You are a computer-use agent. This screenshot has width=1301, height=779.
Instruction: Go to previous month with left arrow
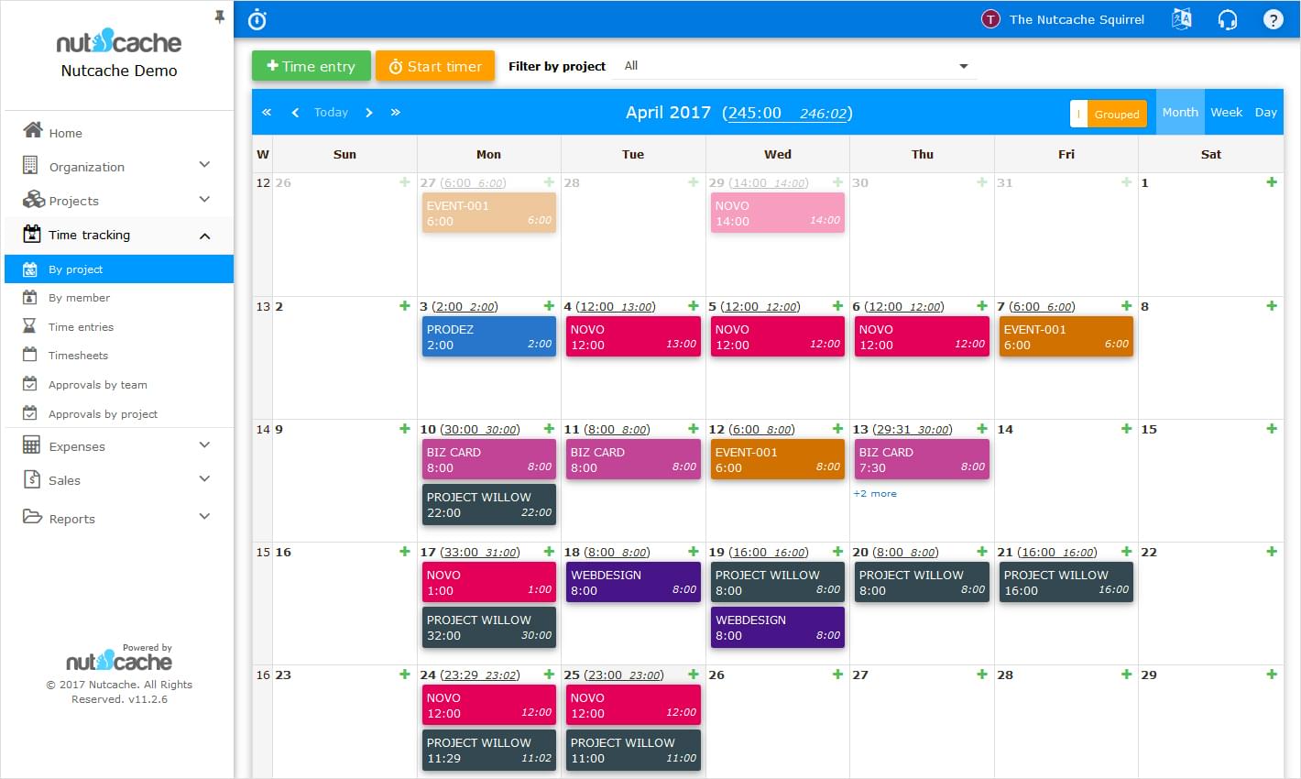[295, 113]
